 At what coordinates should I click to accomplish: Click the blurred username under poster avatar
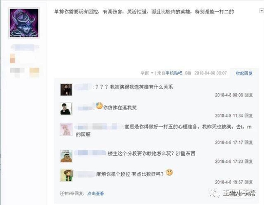[x=25, y=47]
